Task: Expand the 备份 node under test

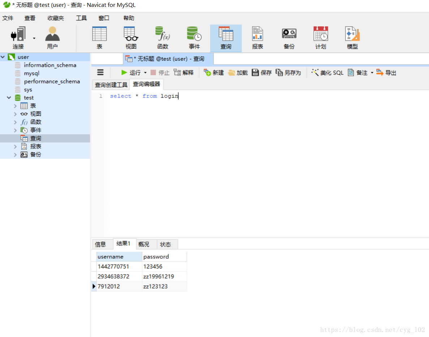Action: point(15,155)
